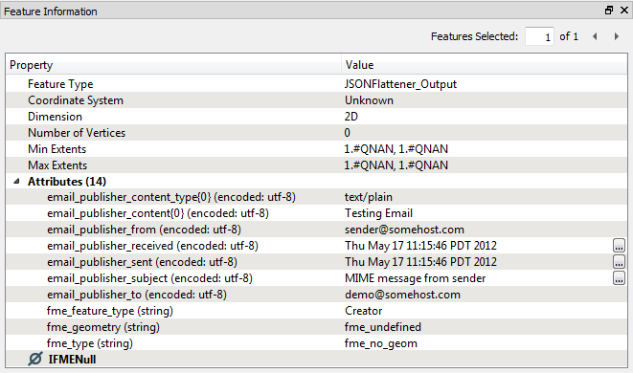Open full value of email_publisher_sent

[x=619, y=262]
